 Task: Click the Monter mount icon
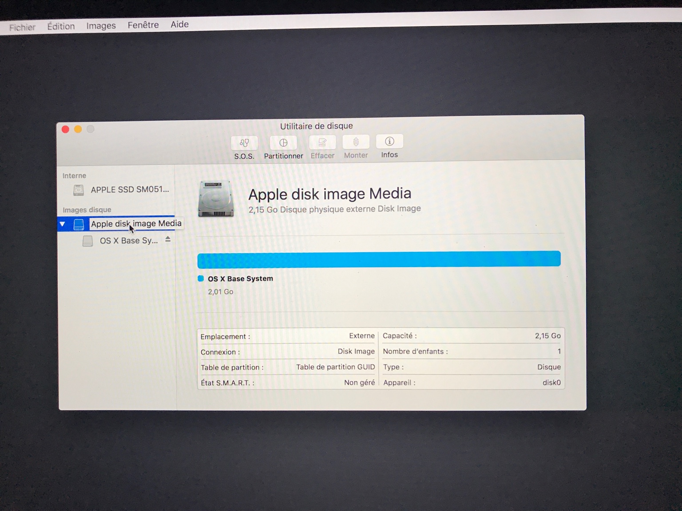356,142
